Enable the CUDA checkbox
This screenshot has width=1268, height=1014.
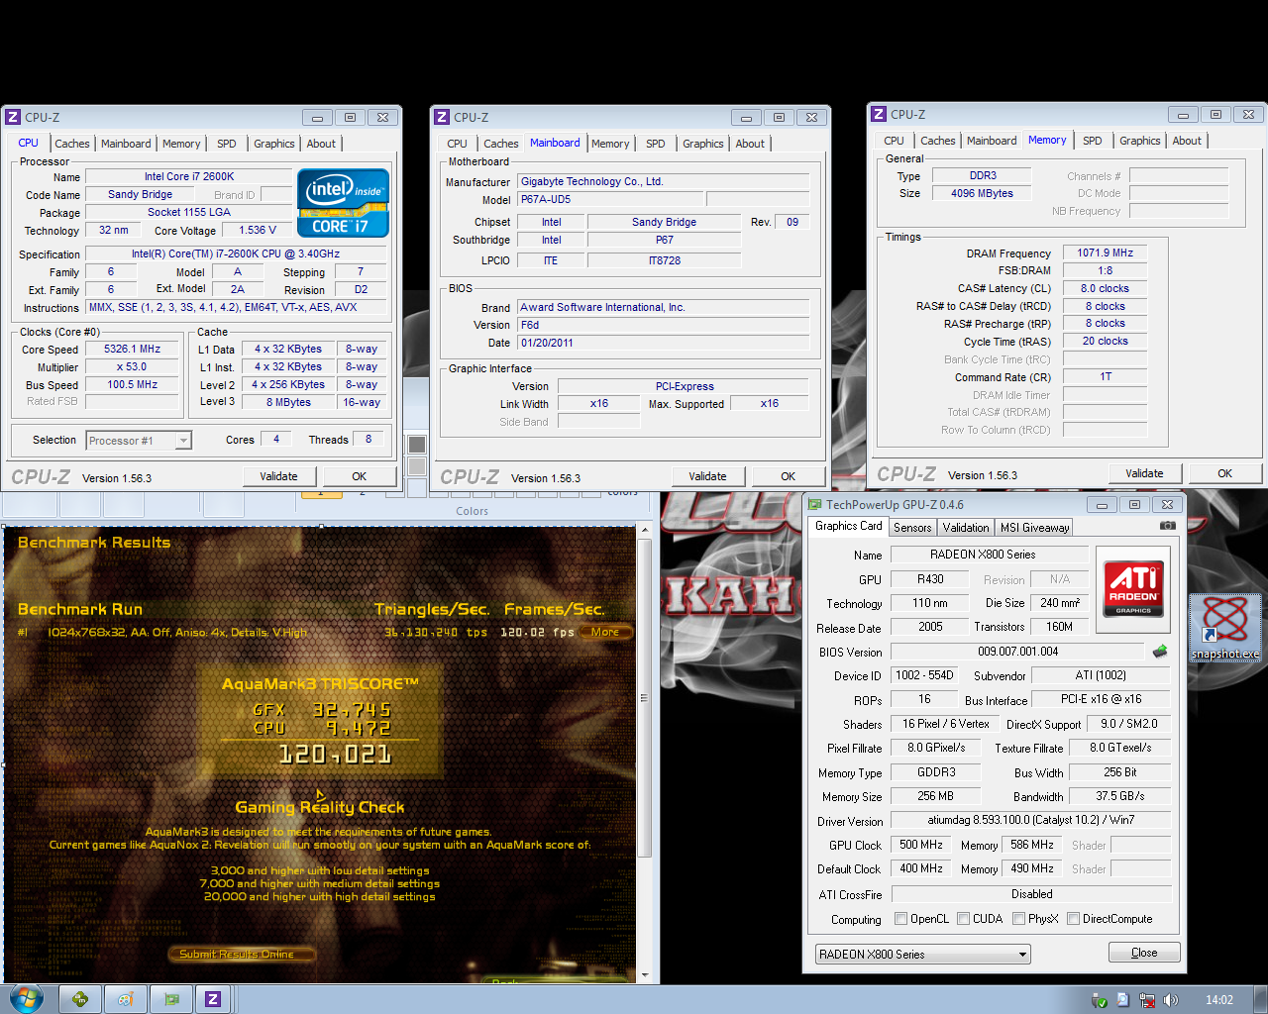963,918
